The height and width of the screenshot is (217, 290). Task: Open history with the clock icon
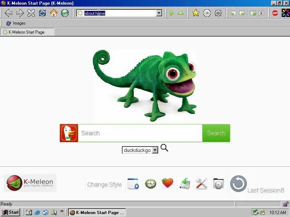[207, 13]
